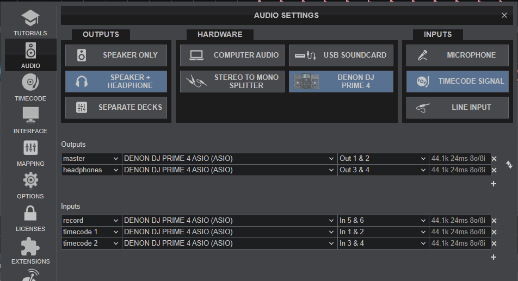Delete the timecode 2 input row
518x281 pixels.
(494, 243)
